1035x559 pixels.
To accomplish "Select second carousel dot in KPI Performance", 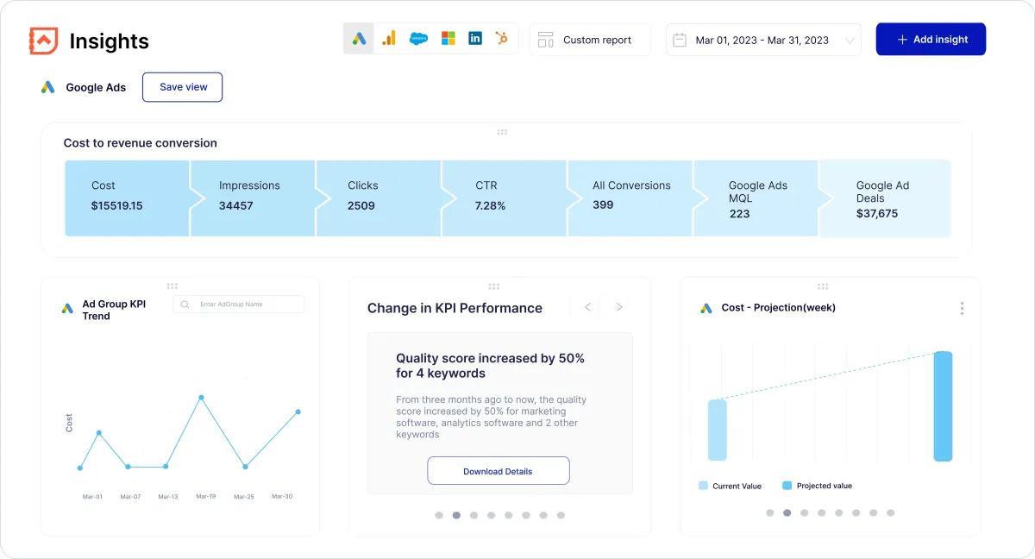I will click(456, 515).
